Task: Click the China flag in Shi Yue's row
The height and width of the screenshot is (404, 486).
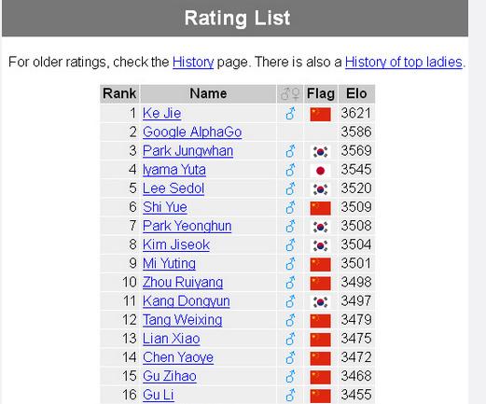Action: coord(320,208)
